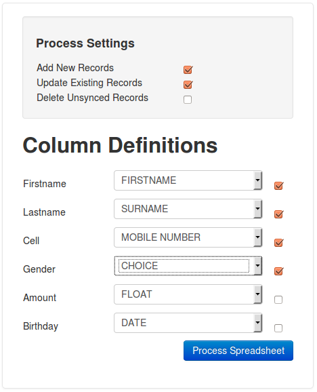Open the SURNAME column type dropdown

[x=188, y=209]
